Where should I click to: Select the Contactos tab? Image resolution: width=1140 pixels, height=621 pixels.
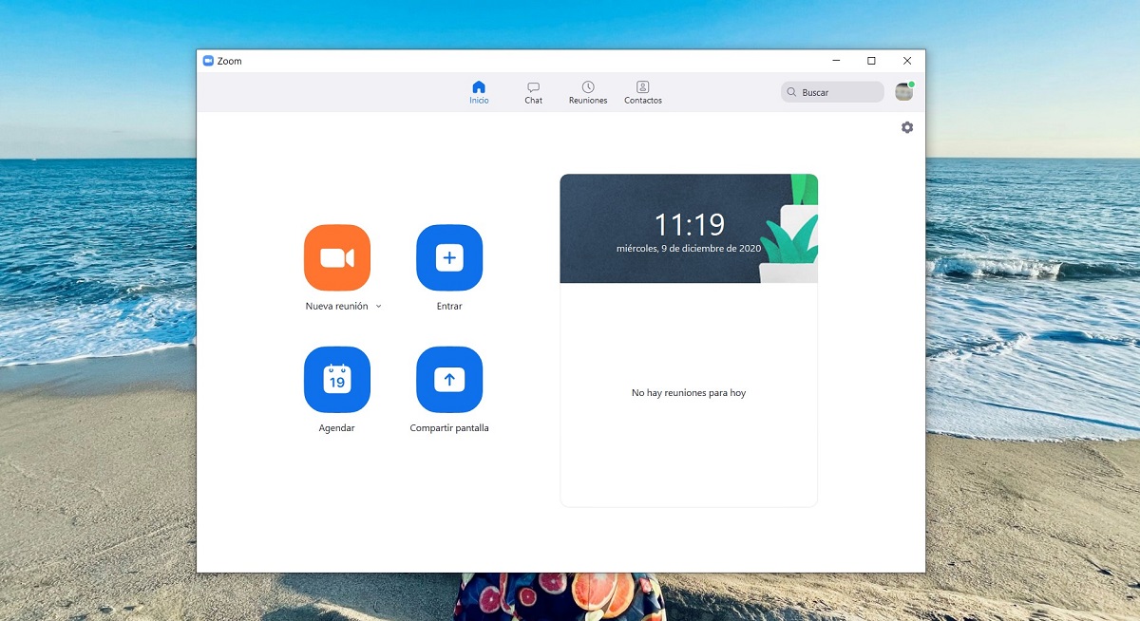click(x=643, y=92)
